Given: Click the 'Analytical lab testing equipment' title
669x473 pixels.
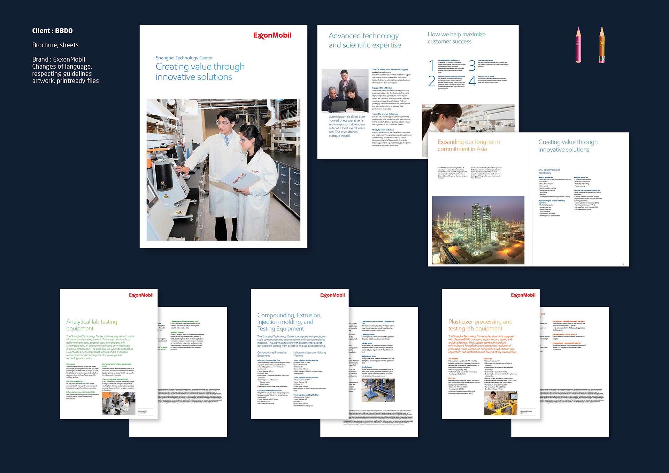Looking at the screenshot, I should click(x=92, y=325).
